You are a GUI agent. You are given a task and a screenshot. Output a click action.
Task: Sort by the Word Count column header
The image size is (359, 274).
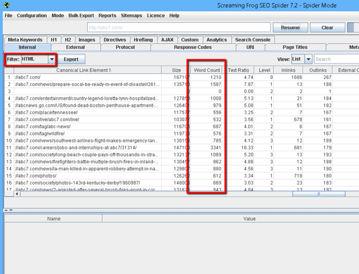point(207,70)
